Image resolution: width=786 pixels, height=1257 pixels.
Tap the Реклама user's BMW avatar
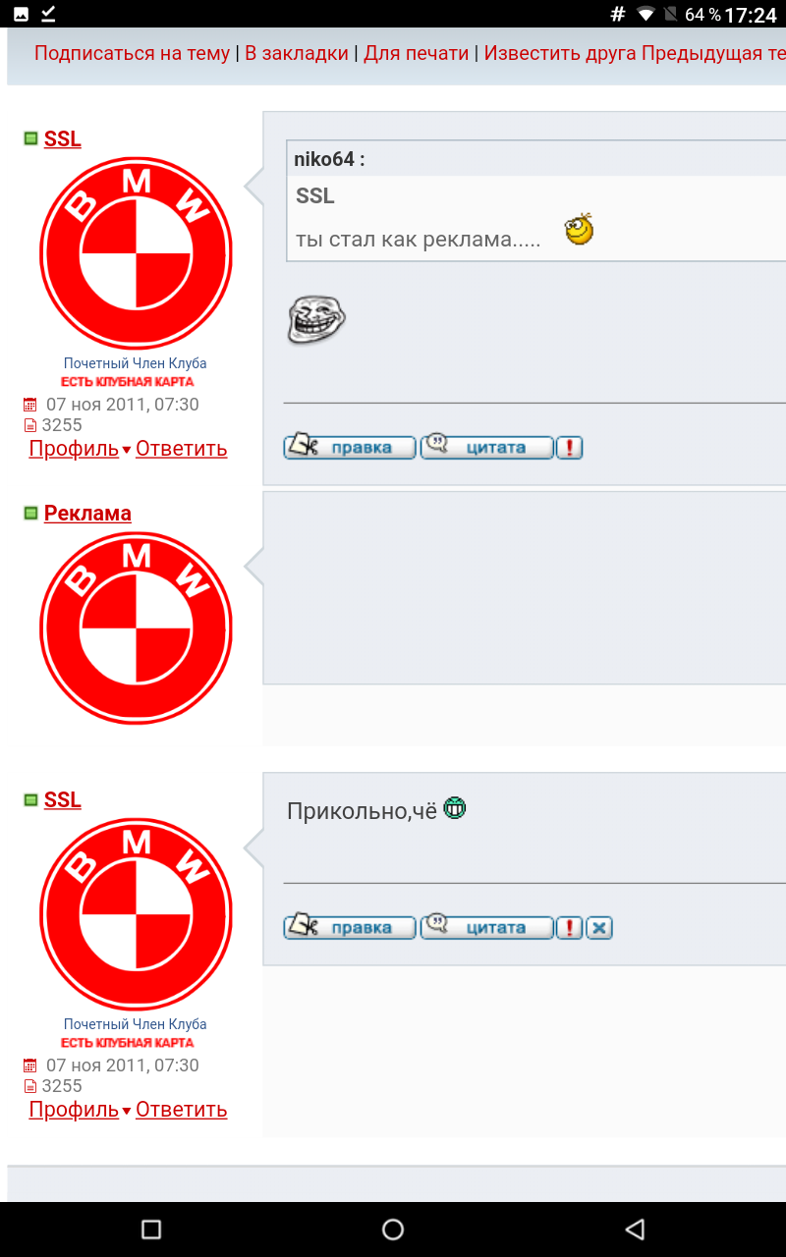click(x=136, y=628)
